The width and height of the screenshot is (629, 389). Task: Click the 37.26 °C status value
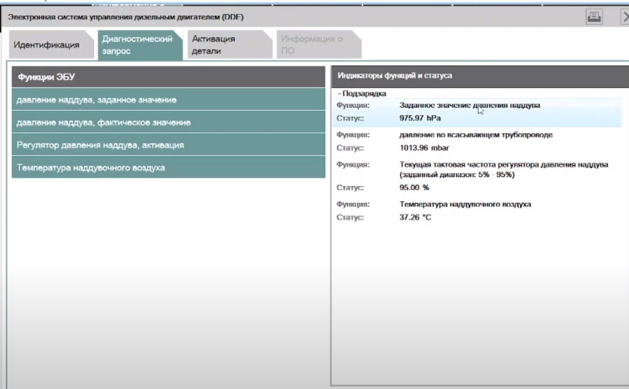point(415,217)
